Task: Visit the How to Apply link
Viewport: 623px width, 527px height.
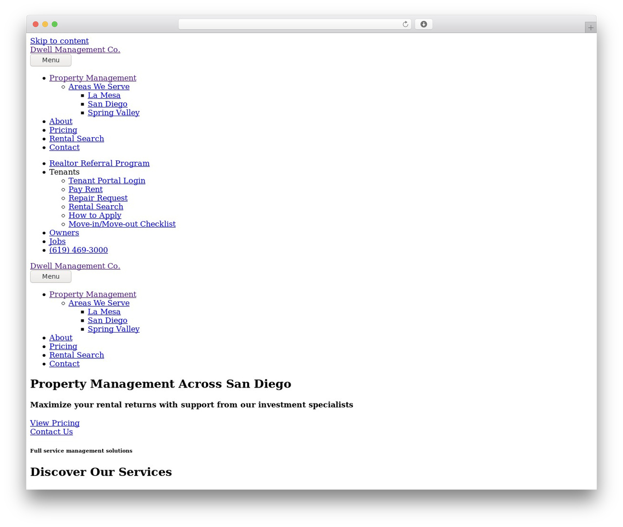Action: [94, 216]
